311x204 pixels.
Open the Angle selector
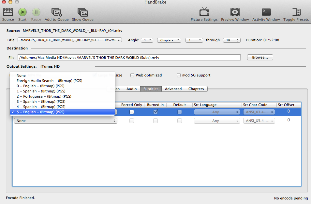(147, 40)
